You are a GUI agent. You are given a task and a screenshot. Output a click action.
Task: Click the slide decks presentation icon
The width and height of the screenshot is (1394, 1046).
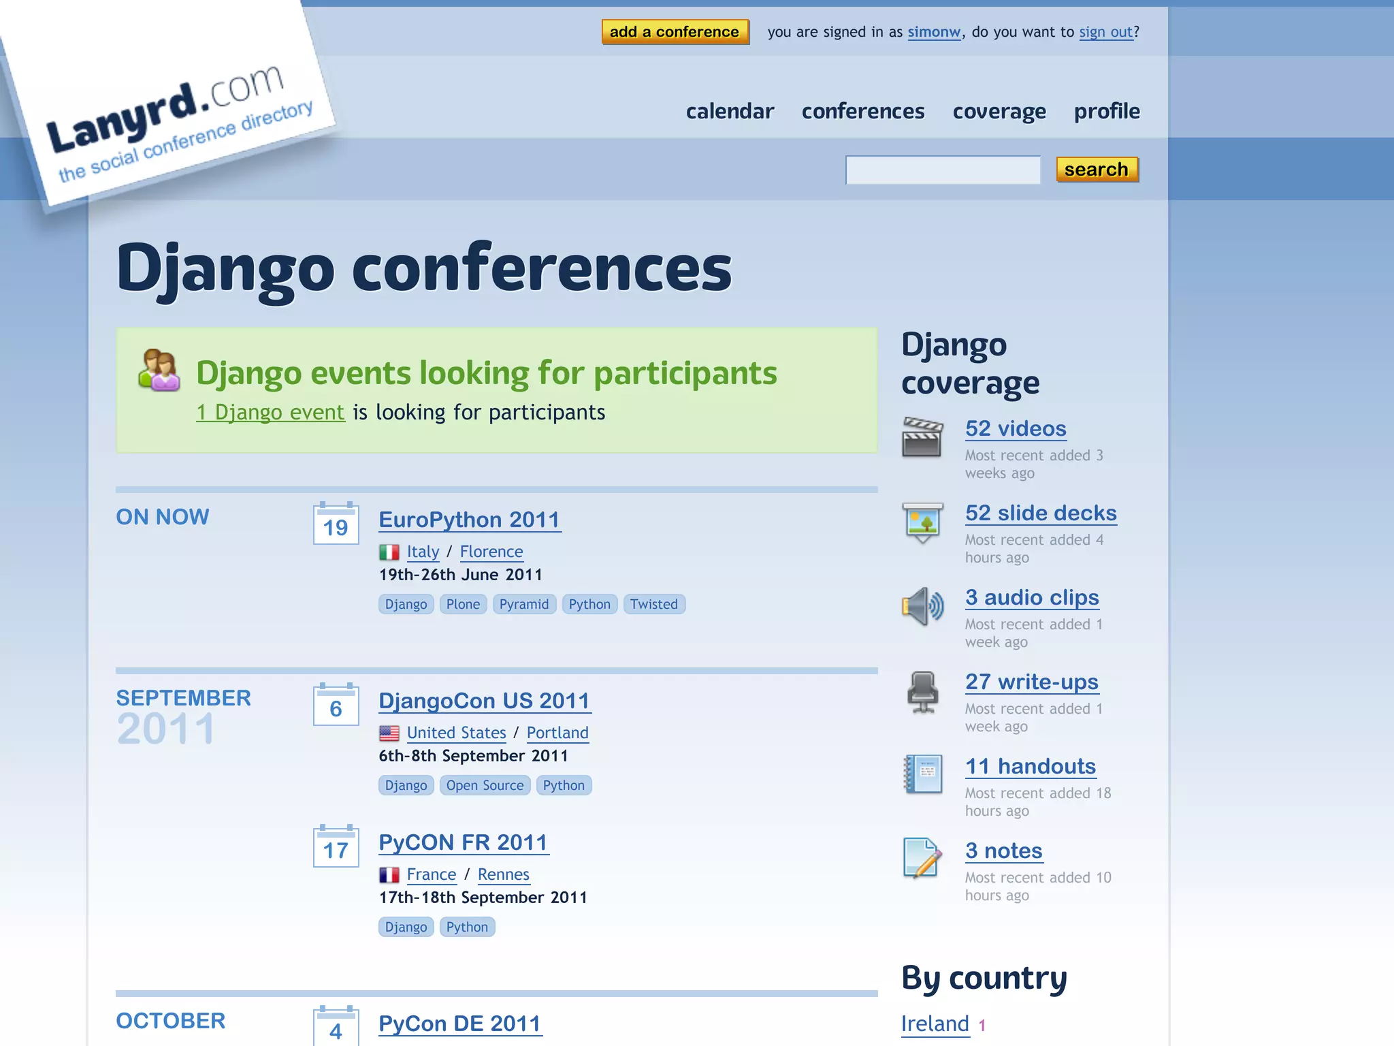(922, 522)
